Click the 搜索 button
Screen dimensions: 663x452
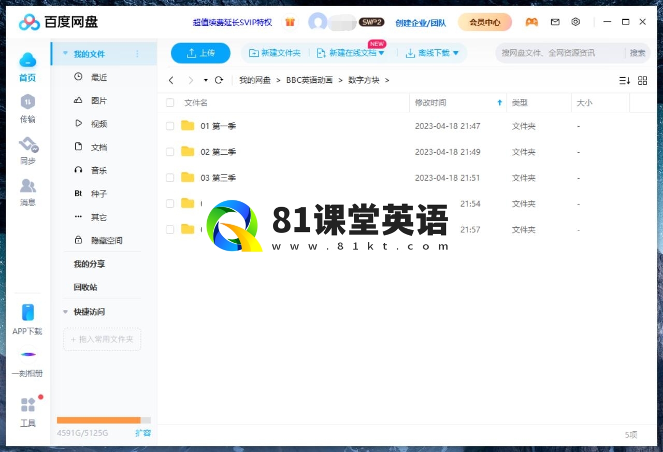[x=638, y=53]
